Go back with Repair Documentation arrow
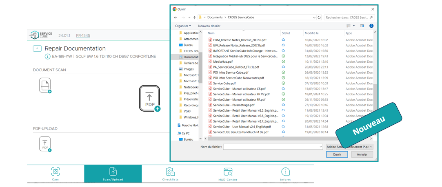The image size is (442, 187). (x=37, y=48)
